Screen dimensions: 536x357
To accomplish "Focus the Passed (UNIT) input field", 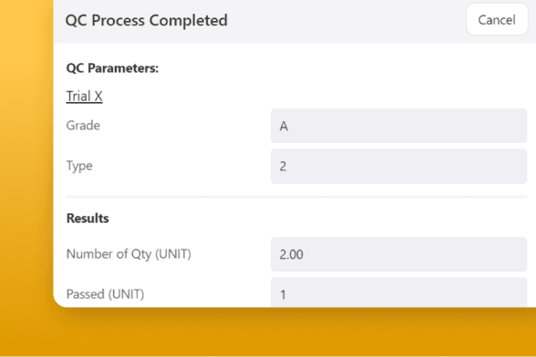I will pos(398,292).
